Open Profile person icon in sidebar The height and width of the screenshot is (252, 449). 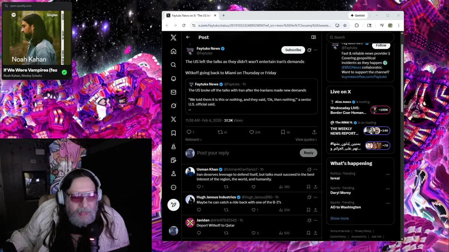tap(173, 174)
